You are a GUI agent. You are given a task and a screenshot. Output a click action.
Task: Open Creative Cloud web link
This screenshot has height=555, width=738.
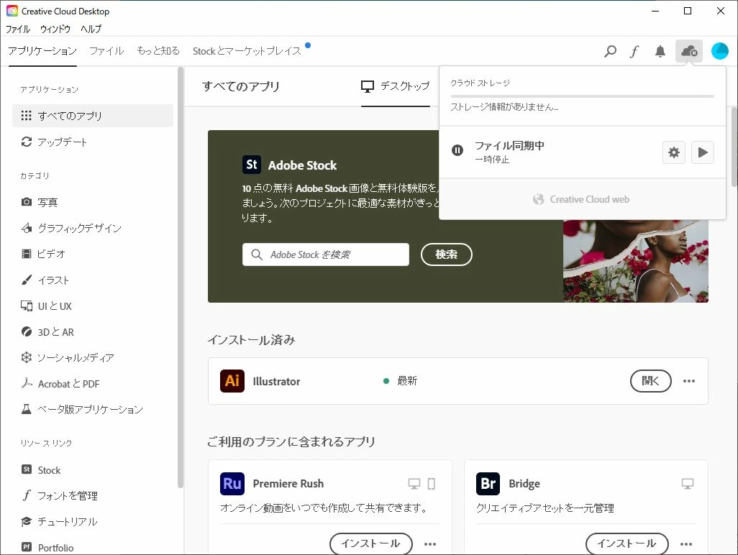(582, 199)
